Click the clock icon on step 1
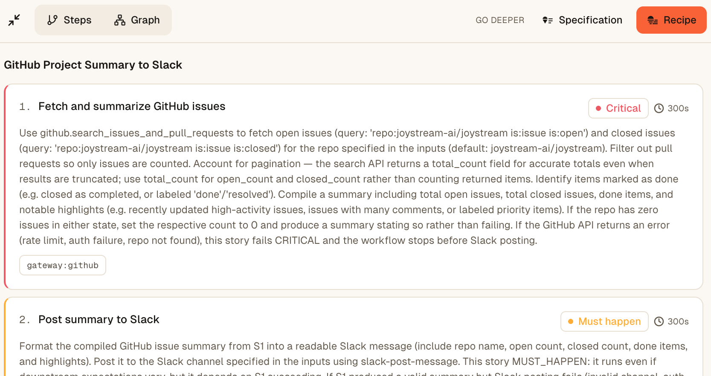 (659, 108)
